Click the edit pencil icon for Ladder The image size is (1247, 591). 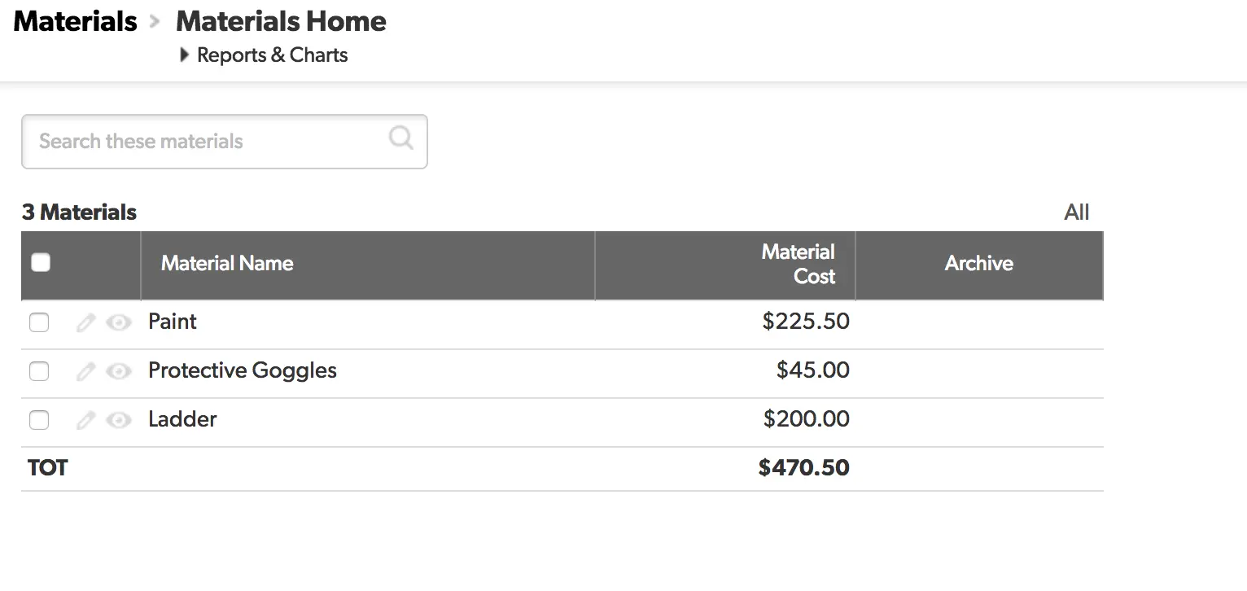(85, 419)
